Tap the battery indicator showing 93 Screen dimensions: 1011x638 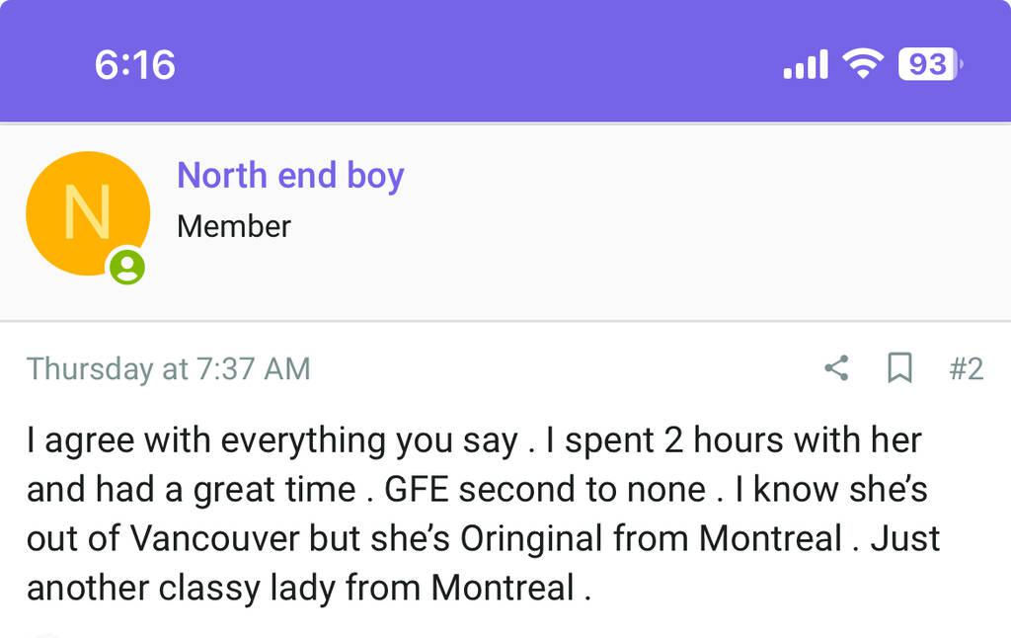[929, 65]
